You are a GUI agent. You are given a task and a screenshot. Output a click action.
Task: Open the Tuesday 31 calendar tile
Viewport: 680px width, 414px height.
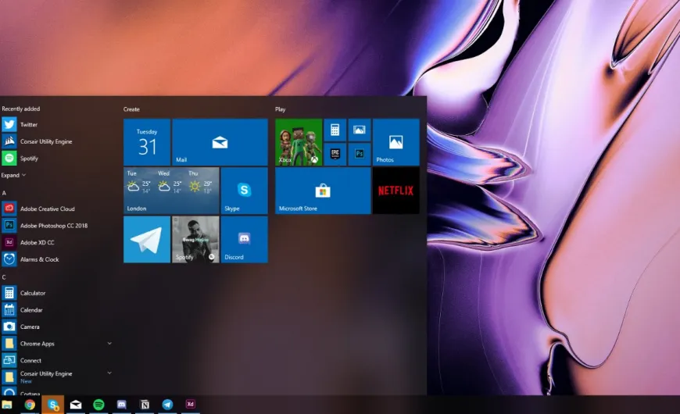coord(147,142)
